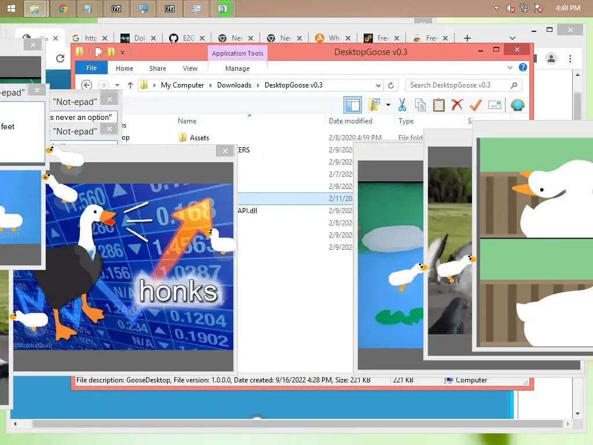Click the Copy pages icon in toolbar
This screenshot has height=445, width=593.
pos(420,105)
